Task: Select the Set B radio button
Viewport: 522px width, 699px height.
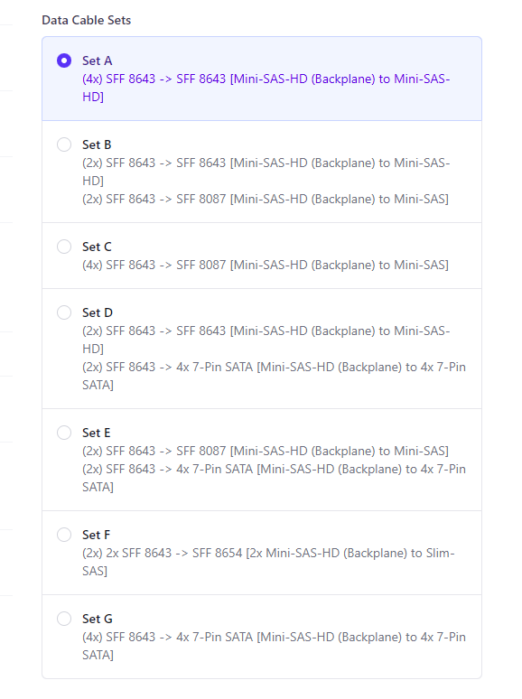Action: pyautogui.click(x=64, y=144)
